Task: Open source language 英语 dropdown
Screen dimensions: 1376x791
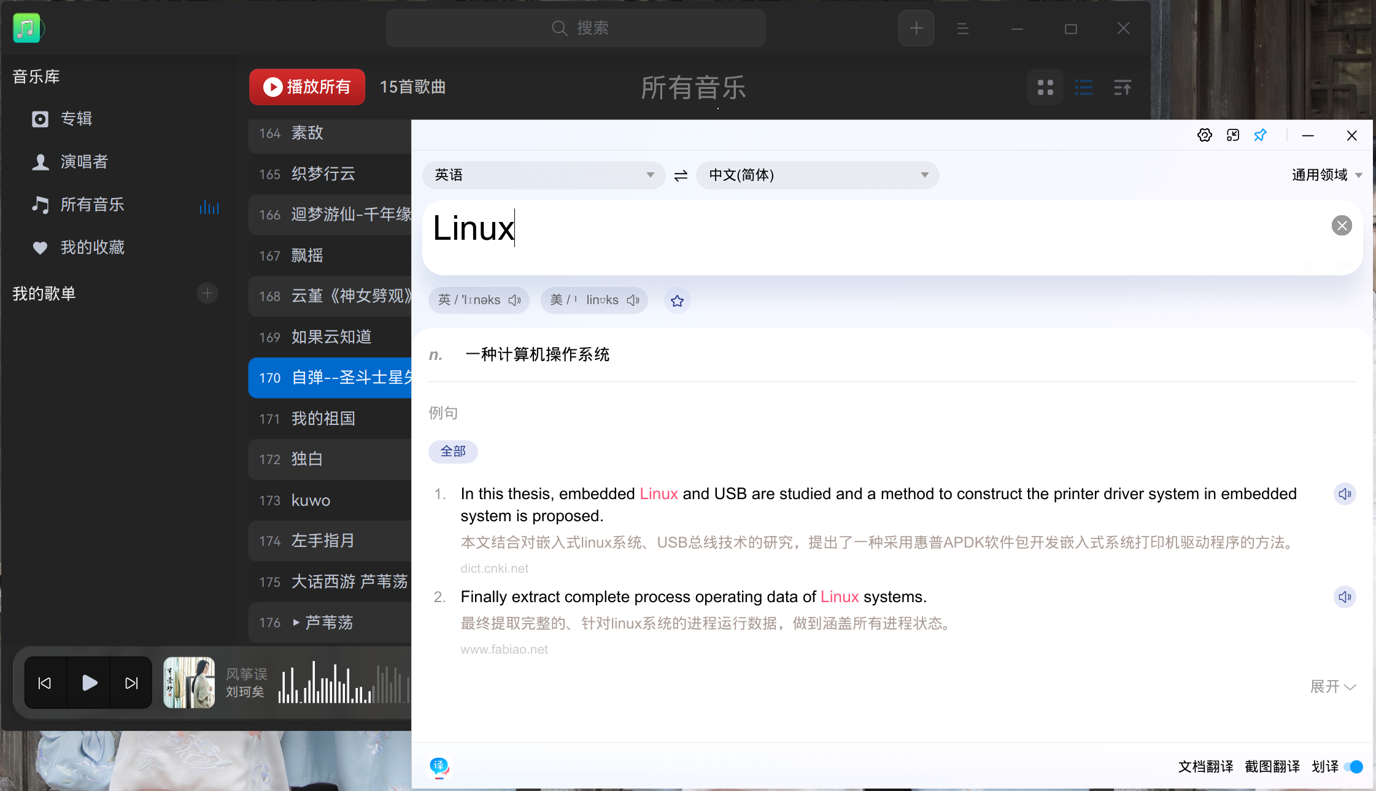Action: click(x=544, y=175)
